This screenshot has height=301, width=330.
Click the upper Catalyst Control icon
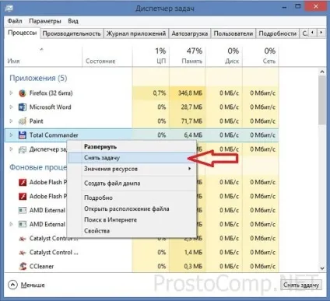(23, 239)
